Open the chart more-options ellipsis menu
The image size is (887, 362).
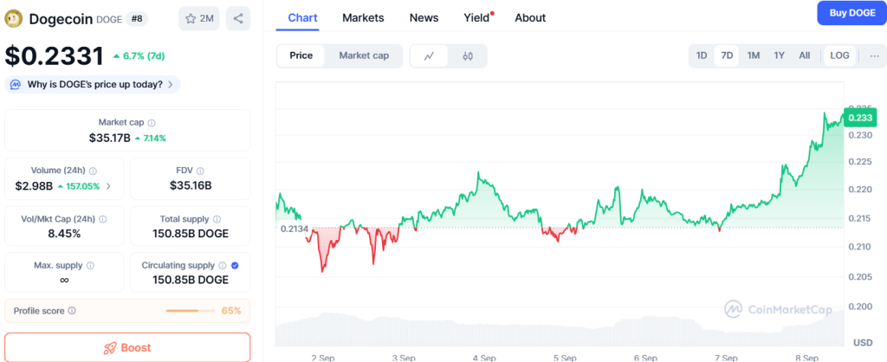[873, 55]
